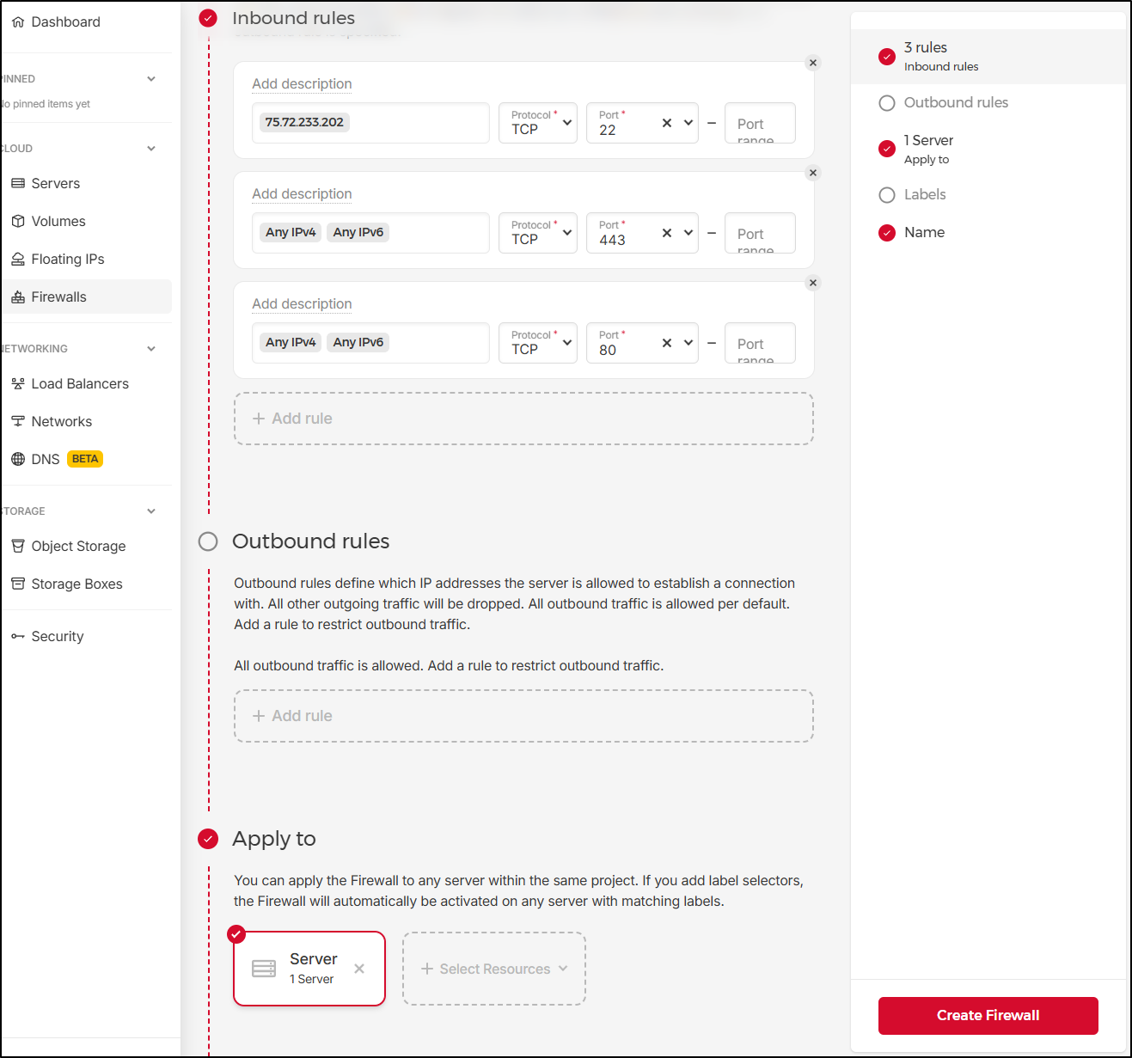Click the Volumes cube icon
Image resolution: width=1132 pixels, height=1058 pixels.
[x=18, y=222]
